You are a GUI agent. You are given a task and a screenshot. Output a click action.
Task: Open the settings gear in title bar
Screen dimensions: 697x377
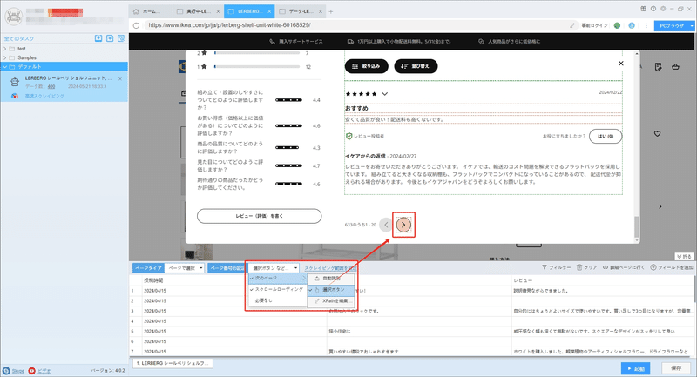pos(663,9)
